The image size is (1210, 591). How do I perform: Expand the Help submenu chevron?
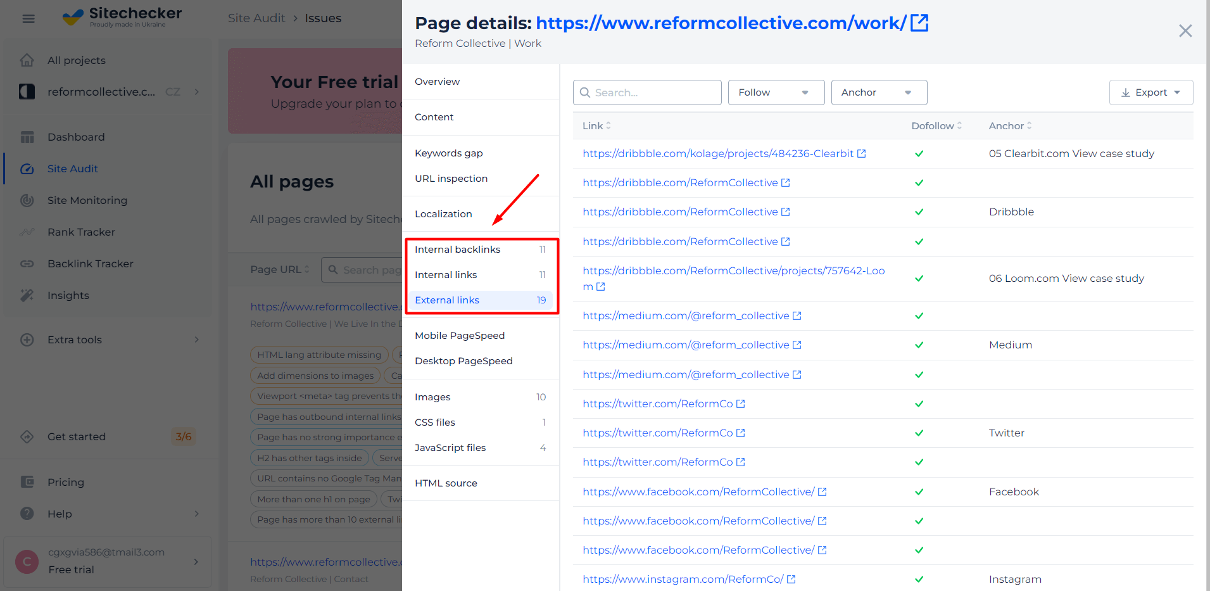click(x=197, y=514)
